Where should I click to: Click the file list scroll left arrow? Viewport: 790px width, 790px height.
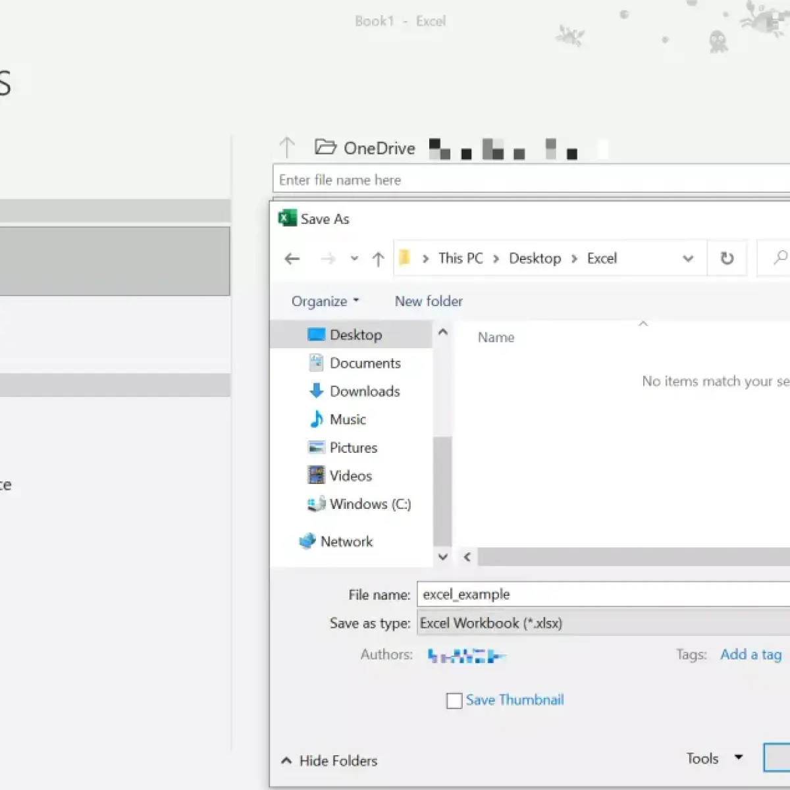coord(467,557)
